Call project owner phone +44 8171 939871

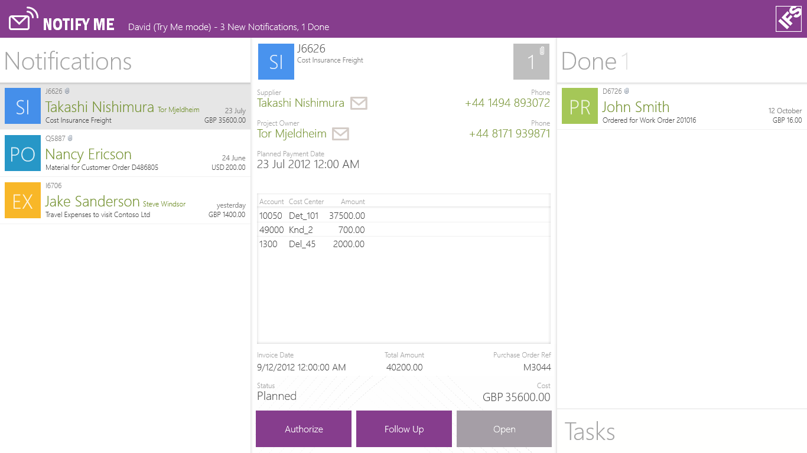[509, 134]
